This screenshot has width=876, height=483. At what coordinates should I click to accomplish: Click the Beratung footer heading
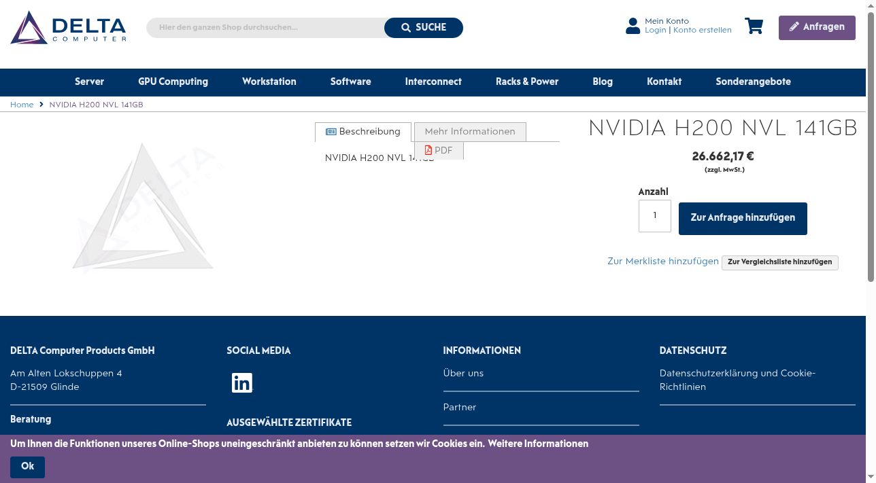coord(31,419)
